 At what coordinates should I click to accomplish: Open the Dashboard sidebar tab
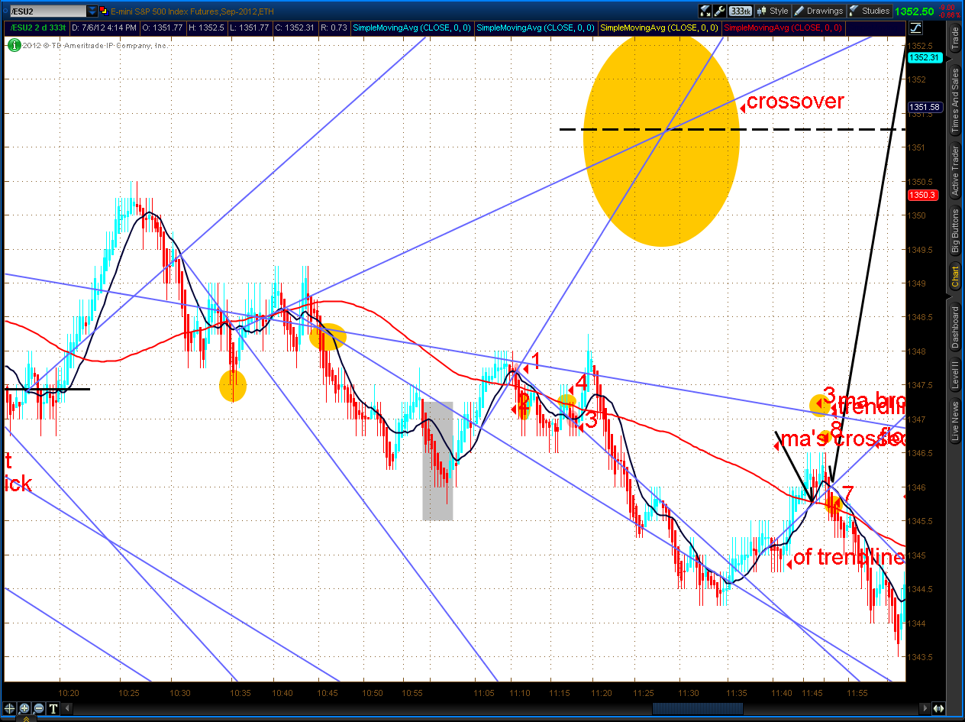[x=955, y=329]
